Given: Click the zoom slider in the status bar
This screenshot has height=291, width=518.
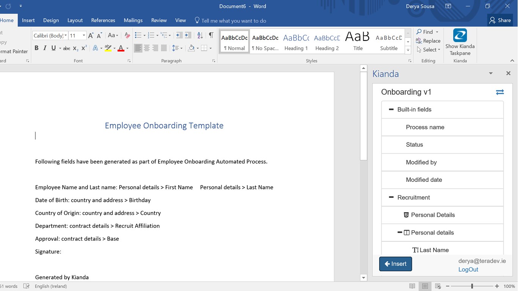Looking at the screenshot, I should [x=472, y=286].
